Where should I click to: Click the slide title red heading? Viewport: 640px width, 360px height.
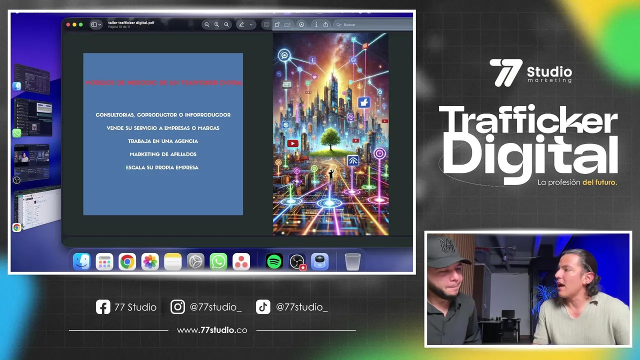[x=163, y=82]
